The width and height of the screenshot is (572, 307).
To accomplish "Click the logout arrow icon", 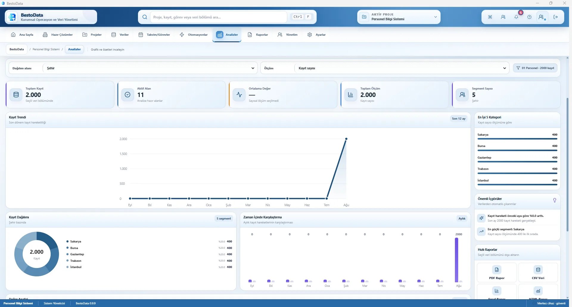I will point(556,17).
